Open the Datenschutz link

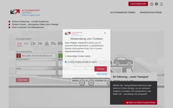tap(102, 74)
